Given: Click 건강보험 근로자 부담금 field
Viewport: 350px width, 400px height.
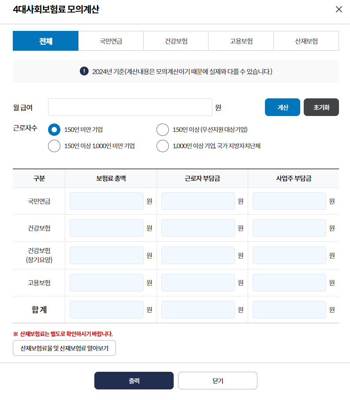Looking at the screenshot, I should pyautogui.click(x=198, y=228).
